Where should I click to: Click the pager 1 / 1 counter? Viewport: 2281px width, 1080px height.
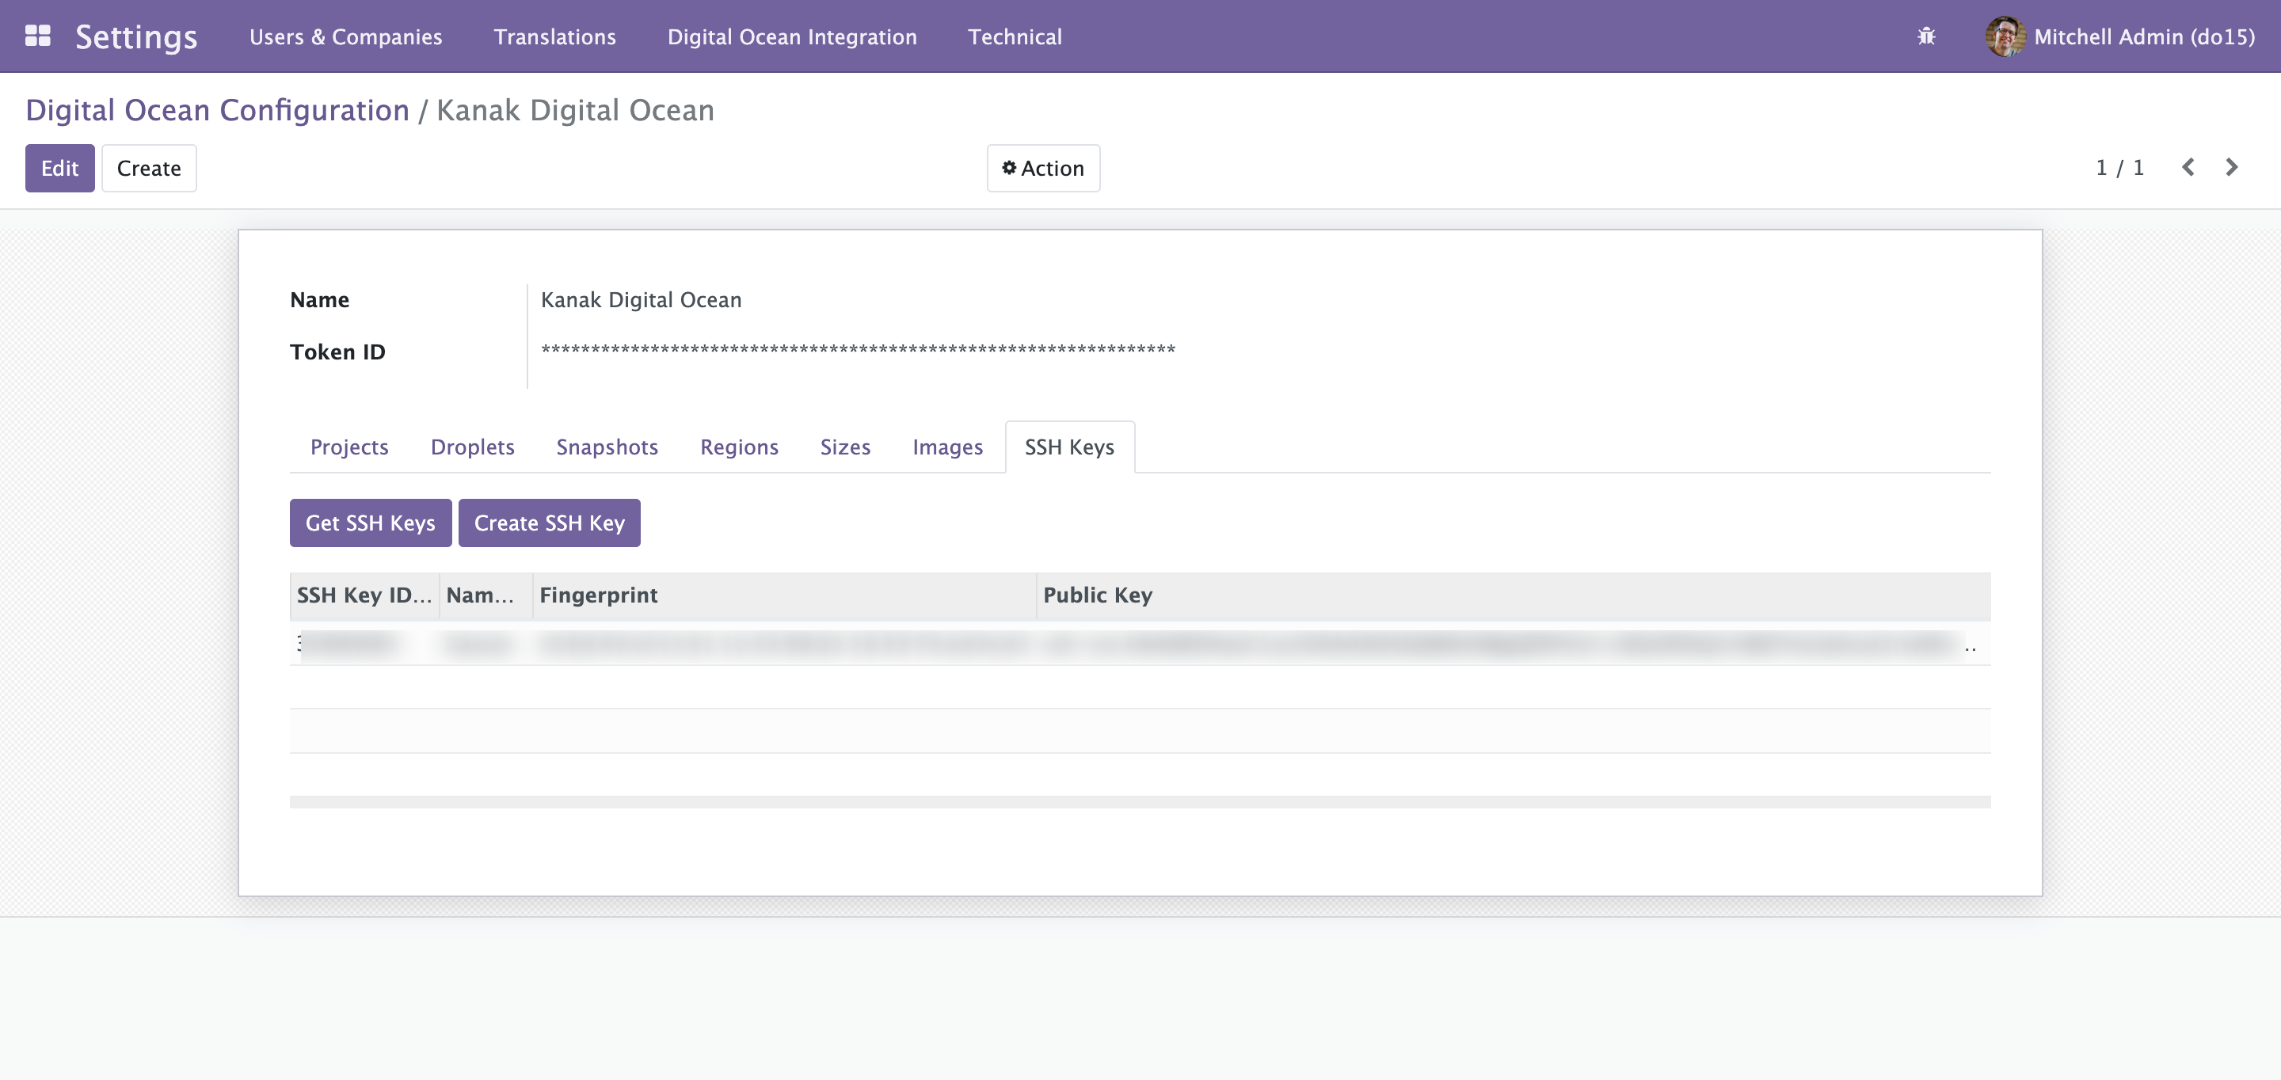point(2119,167)
